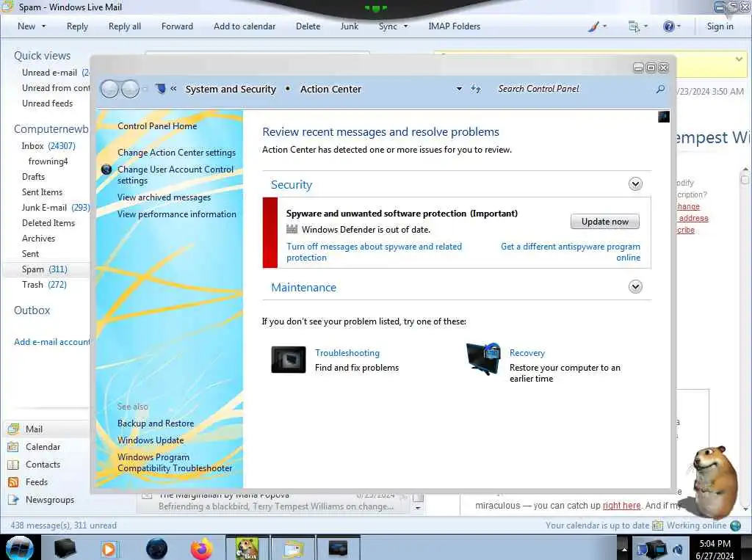Image resolution: width=752 pixels, height=560 pixels.
Task: Open the New dropdown arrow in Live Mail
Action: [x=43, y=26]
